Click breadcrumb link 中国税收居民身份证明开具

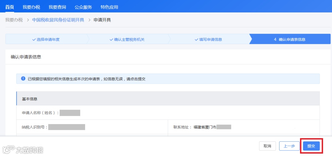(x=58, y=20)
